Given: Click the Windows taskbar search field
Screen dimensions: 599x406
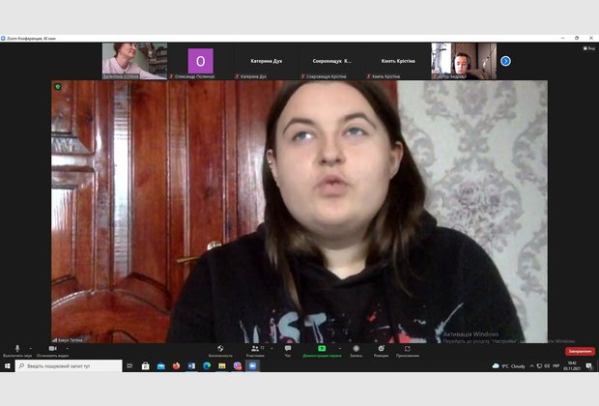Looking at the screenshot, I should pos(68,366).
